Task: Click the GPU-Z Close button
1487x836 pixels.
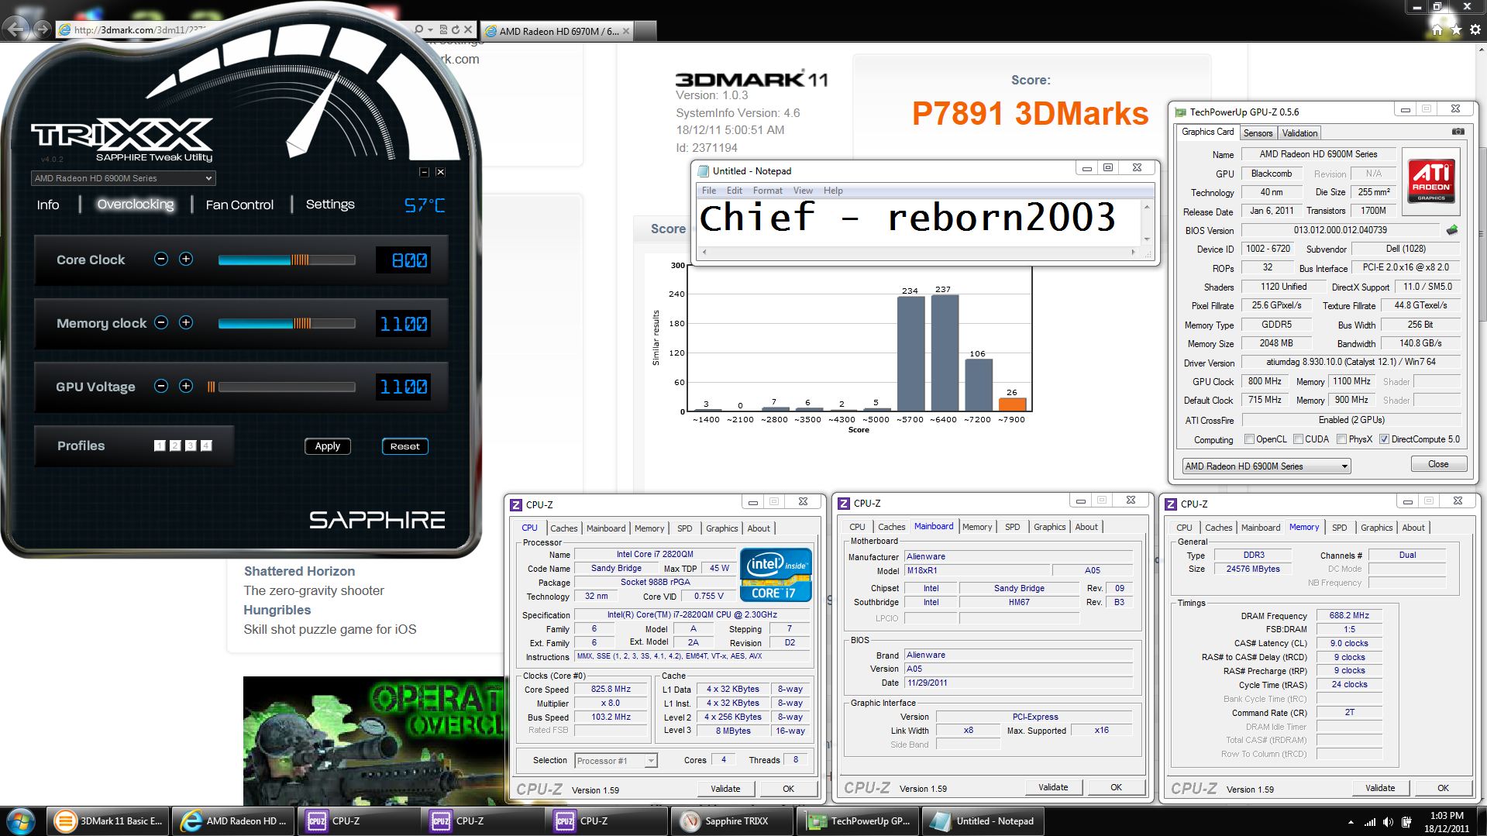Action: coord(1438,464)
